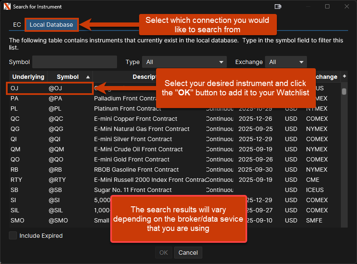The height and width of the screenshot is (264, 357).
Task: Open the Exchange filter dropdown
Action: click(286, 62)
